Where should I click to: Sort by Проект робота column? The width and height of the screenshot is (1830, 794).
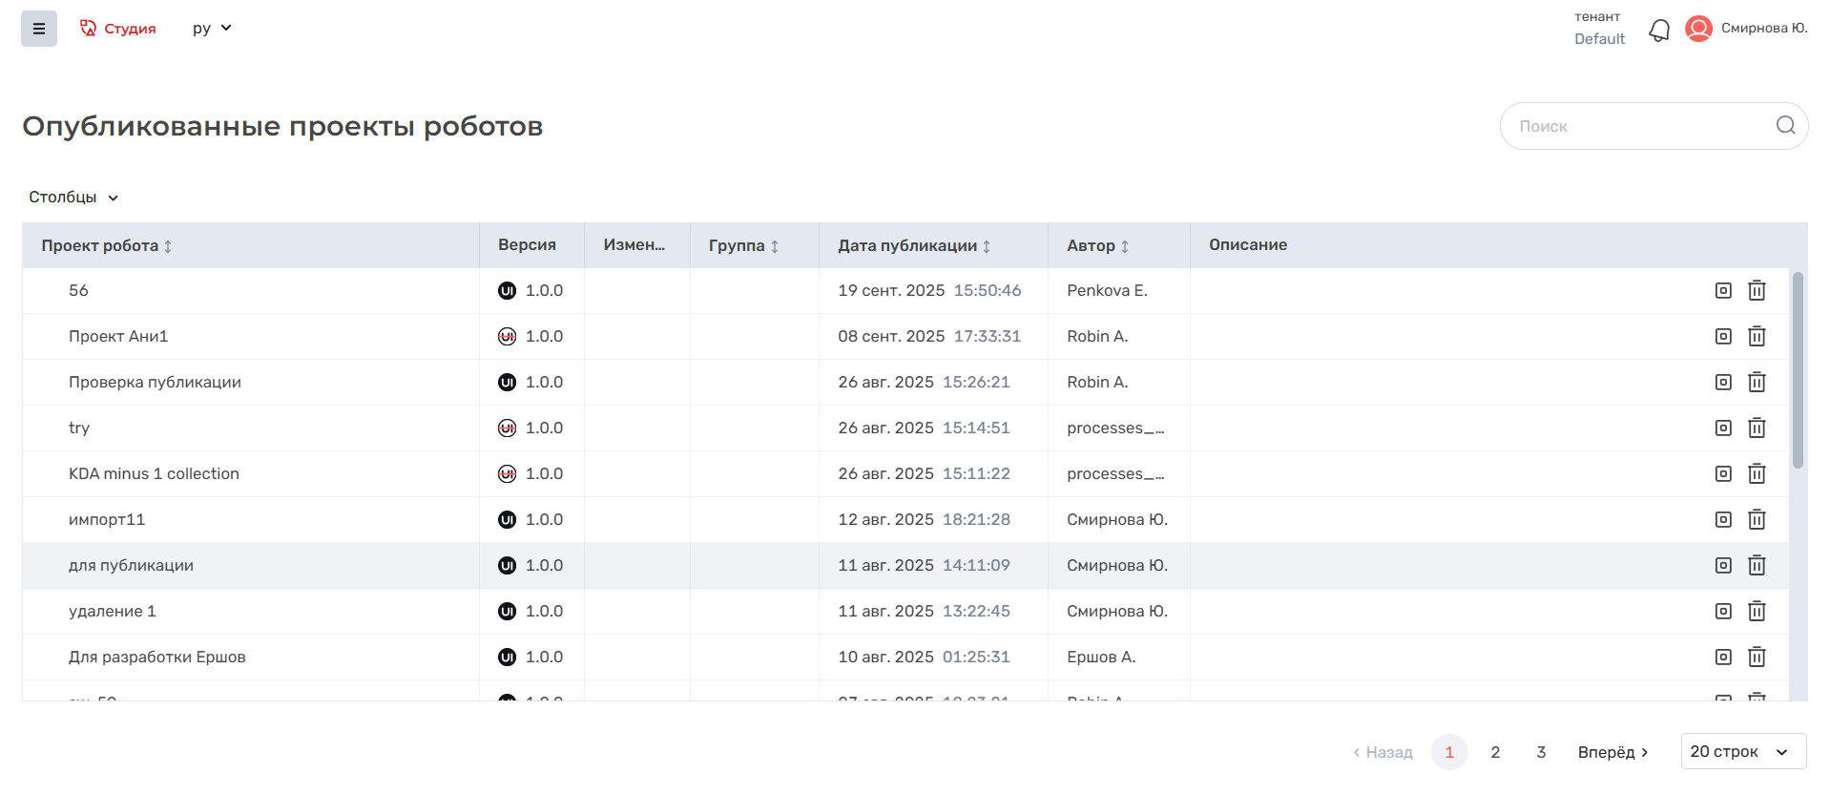point(168,246)
